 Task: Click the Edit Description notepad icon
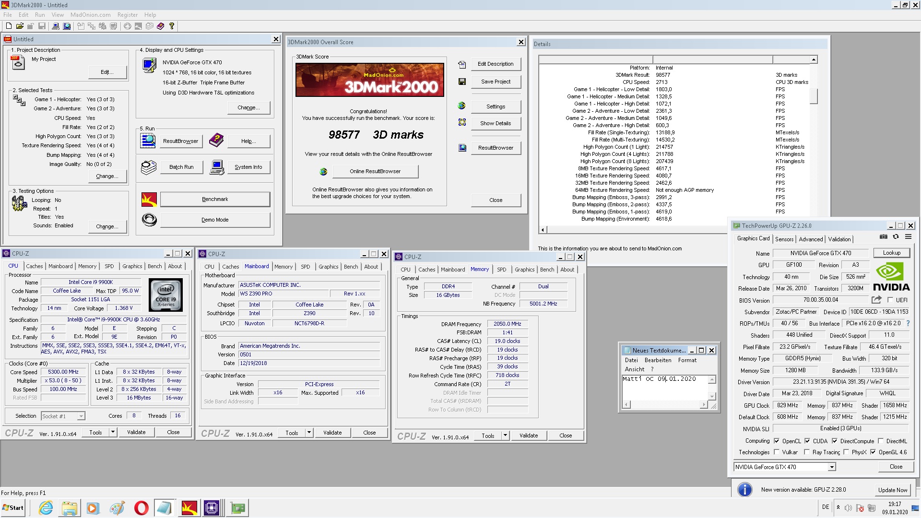pyautogui.click(x=462, y=64)
